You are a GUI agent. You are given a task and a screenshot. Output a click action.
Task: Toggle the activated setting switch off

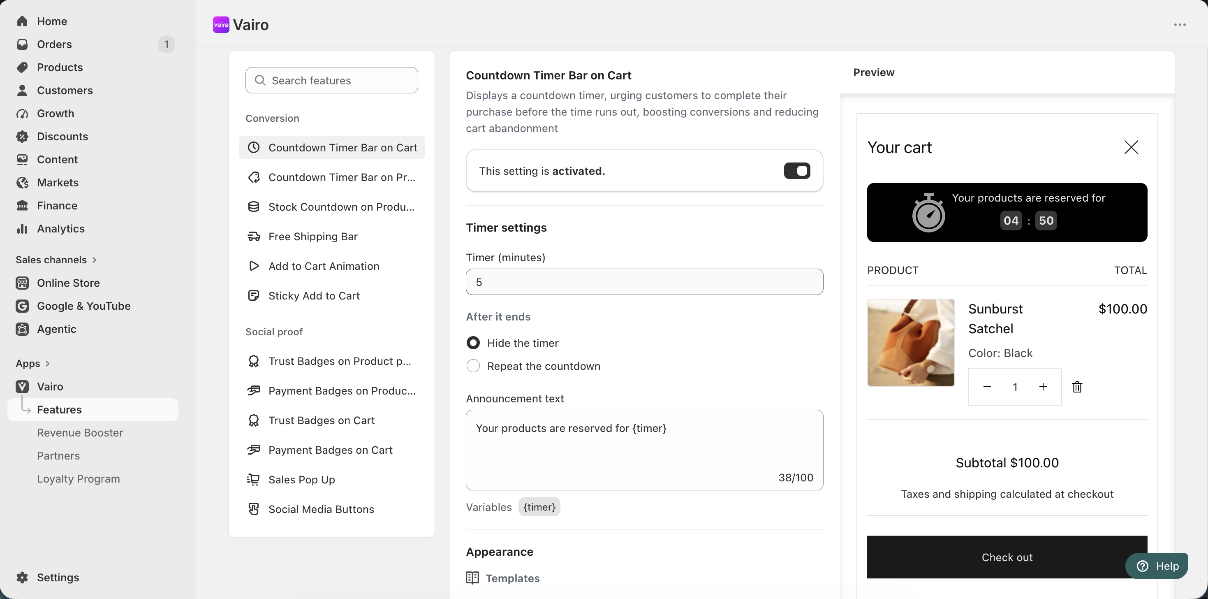797,171
